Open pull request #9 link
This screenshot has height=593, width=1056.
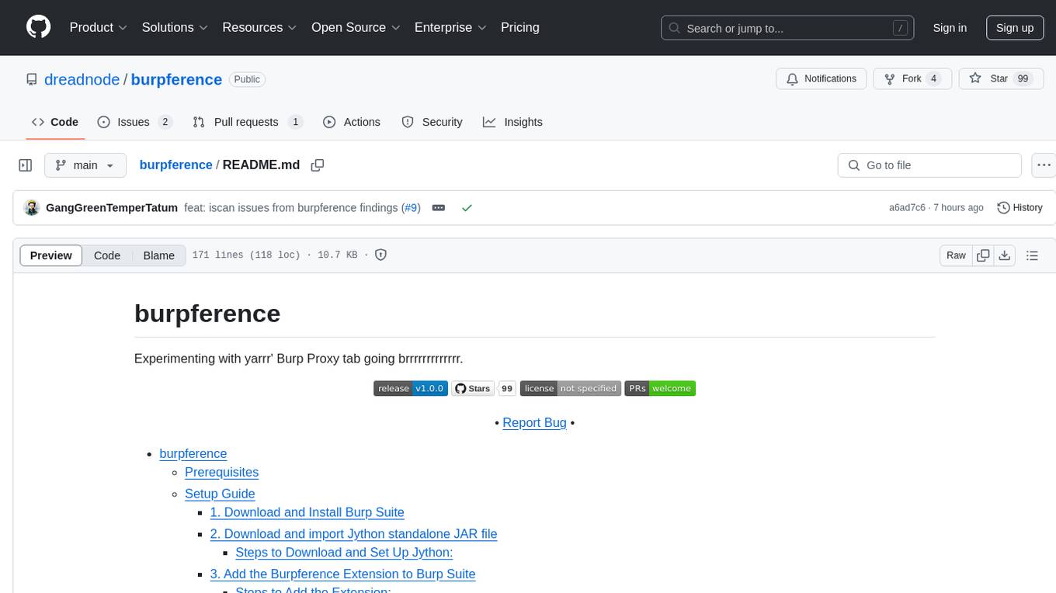tap(411, 208)
